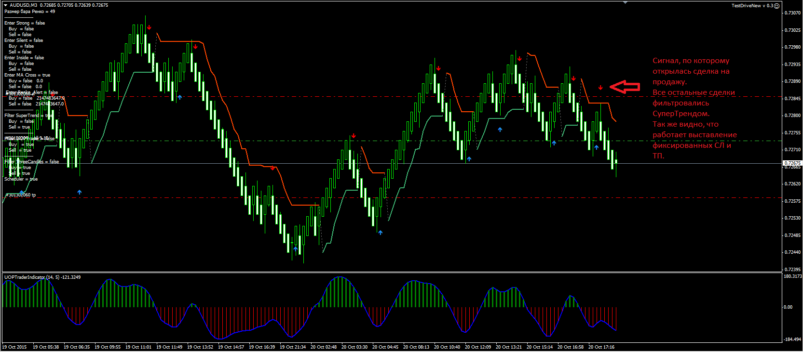Click the 'Enter Inside = false' label
This screenshot has height=352, width=803.
[24, 58]
